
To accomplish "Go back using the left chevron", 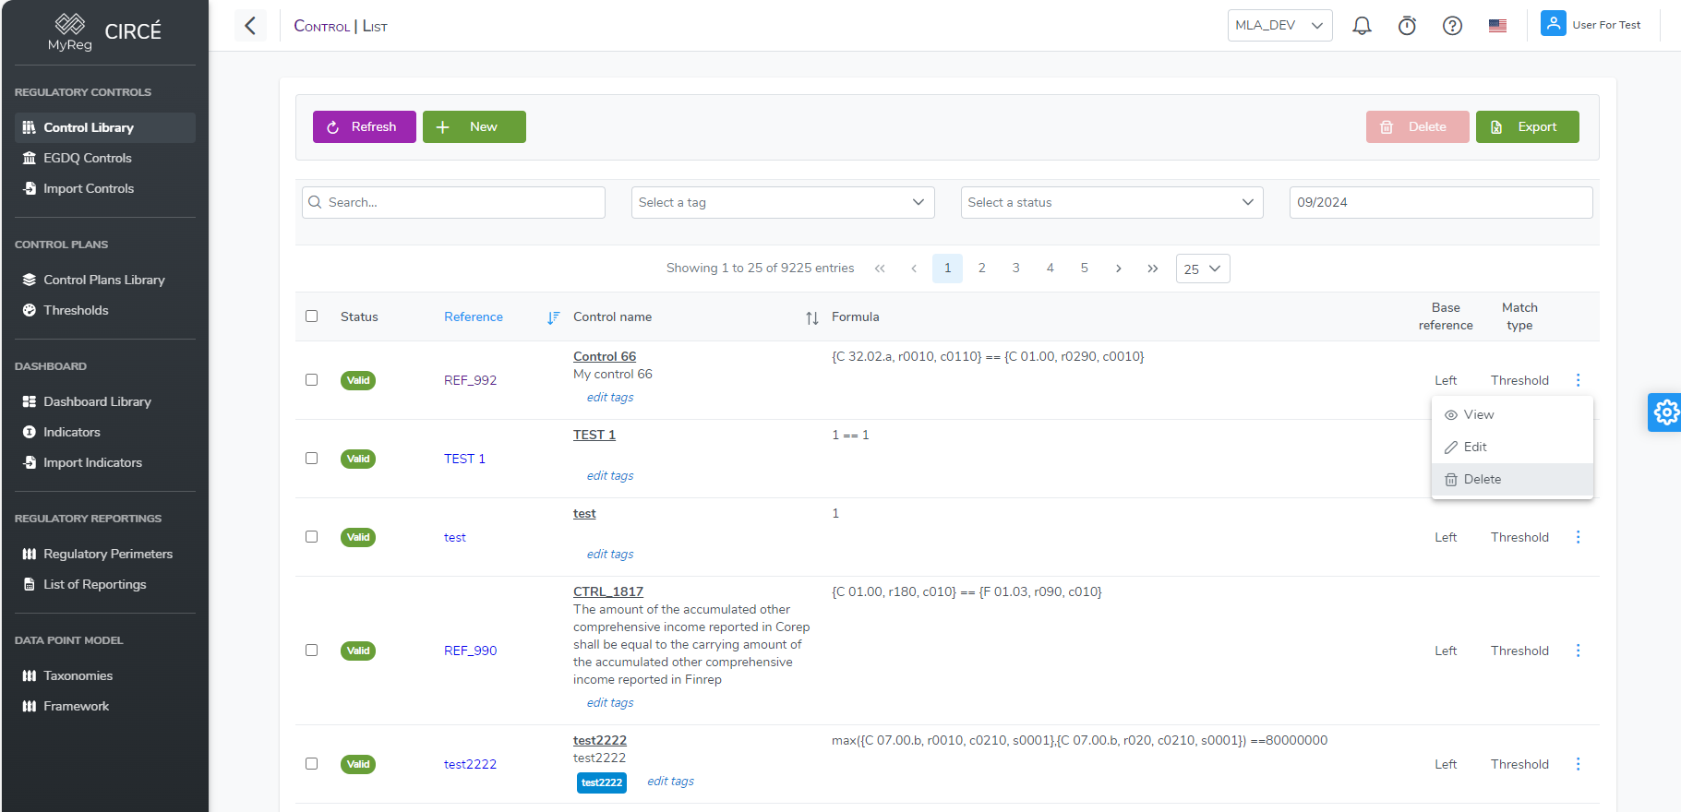I will pyautogui.click(x=250, y=26).
